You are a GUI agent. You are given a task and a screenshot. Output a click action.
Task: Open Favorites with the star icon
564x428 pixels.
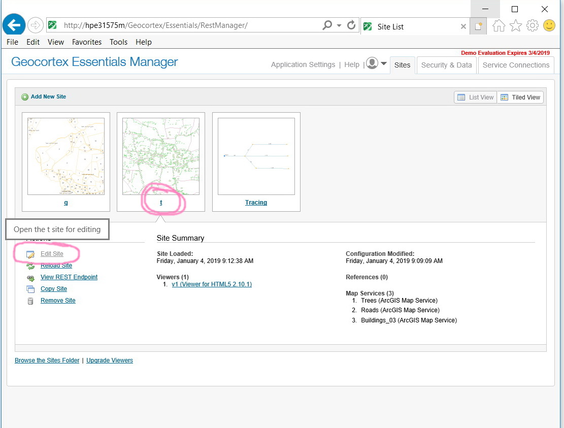click(515, 25)
